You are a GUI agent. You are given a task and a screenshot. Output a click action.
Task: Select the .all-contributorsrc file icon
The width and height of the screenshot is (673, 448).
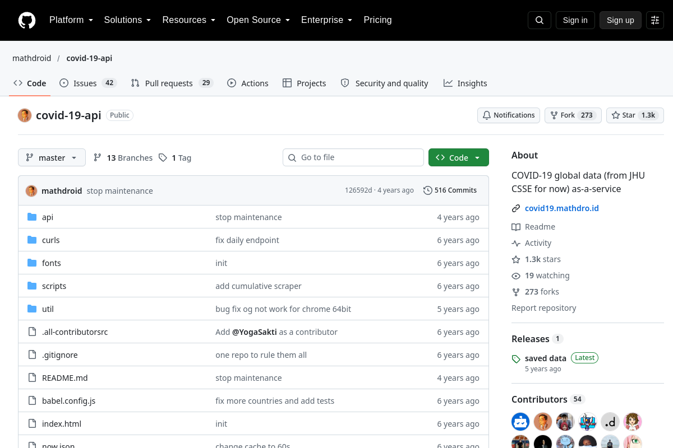32,332
